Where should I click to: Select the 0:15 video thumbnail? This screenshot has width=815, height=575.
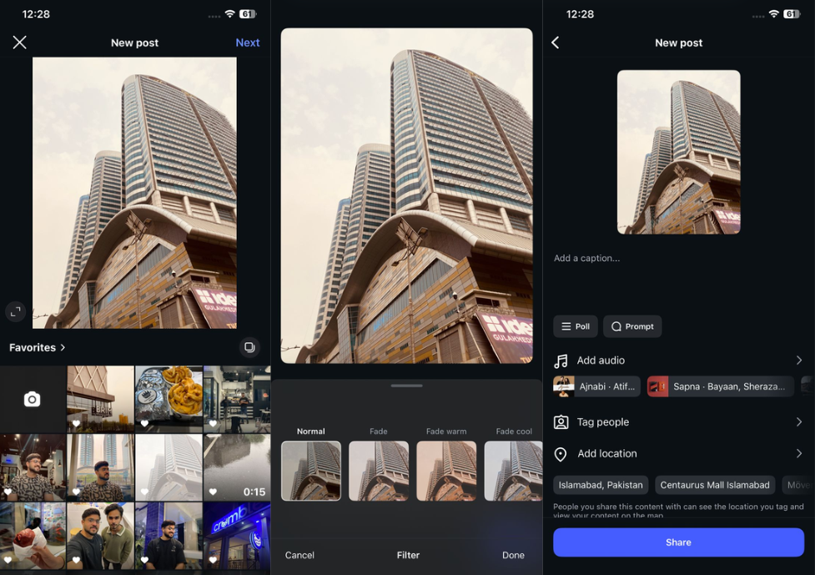coord(236,467)
